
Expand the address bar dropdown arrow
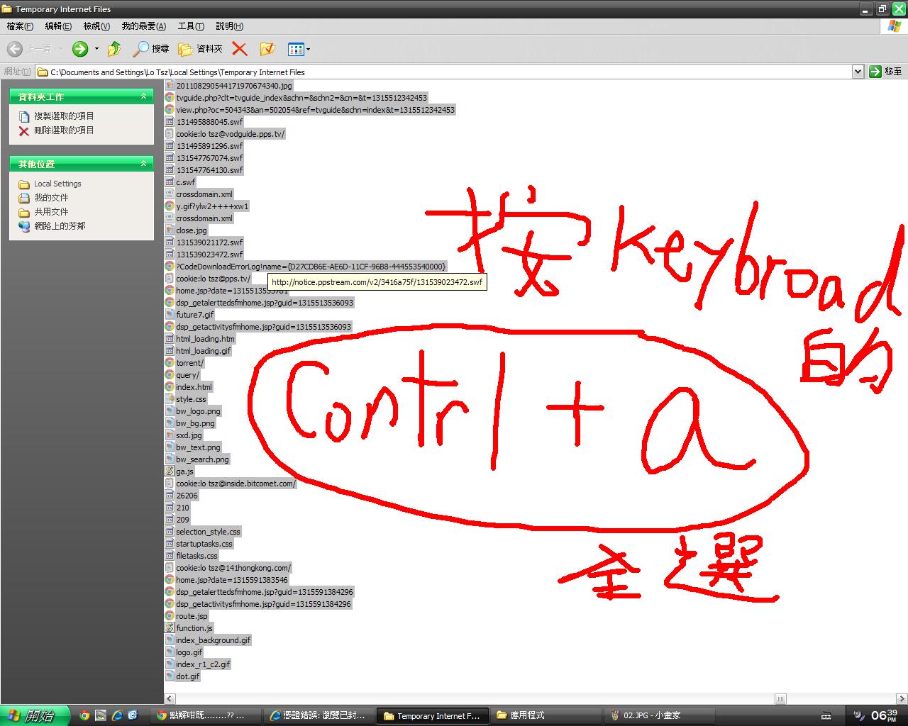[857, 72]
